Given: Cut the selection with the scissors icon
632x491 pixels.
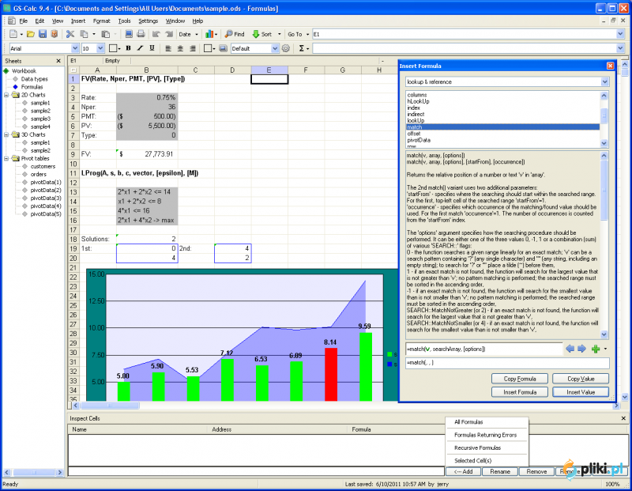Looking at the screenshot, I should click(70, 34).
